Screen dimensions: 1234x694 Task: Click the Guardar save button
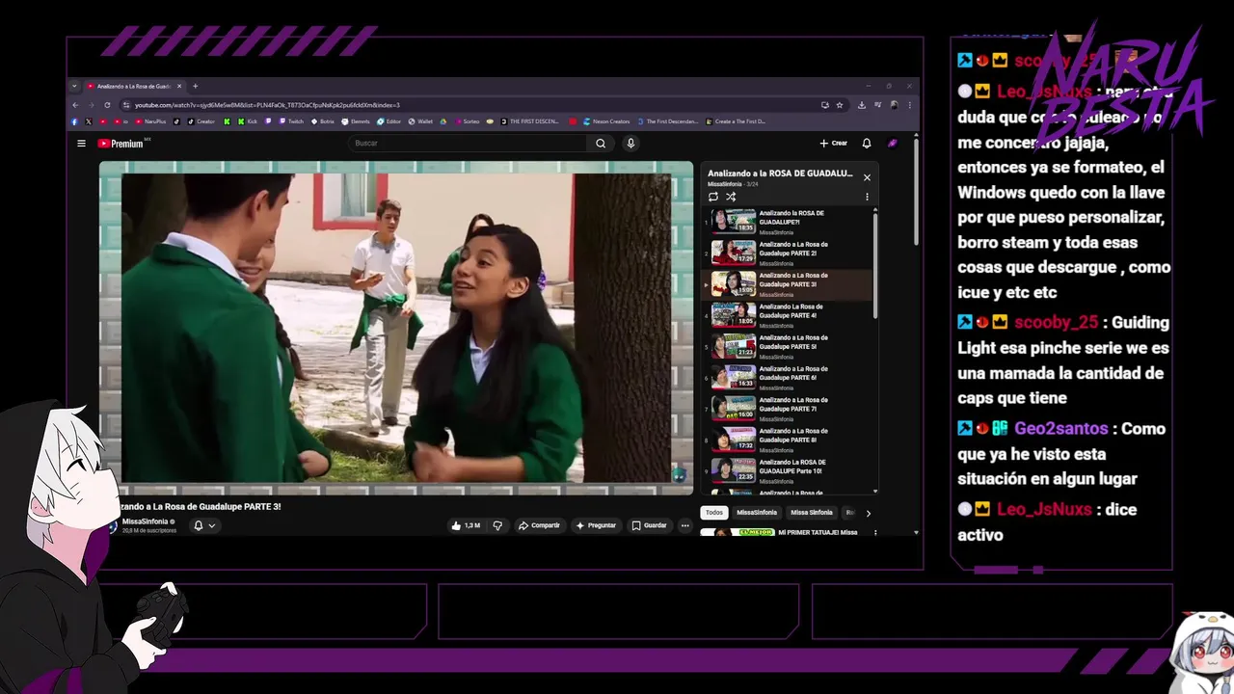pos(649,525)
